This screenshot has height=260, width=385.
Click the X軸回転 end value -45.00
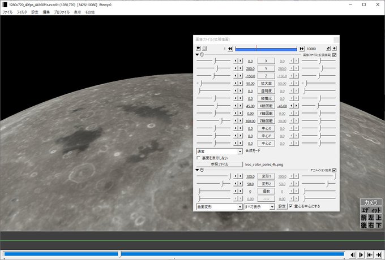282,106
